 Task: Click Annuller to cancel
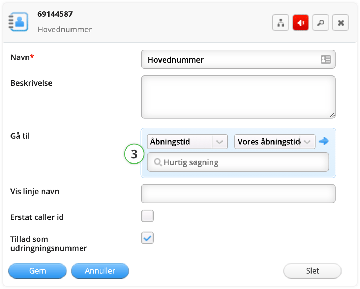pos(100,270)
